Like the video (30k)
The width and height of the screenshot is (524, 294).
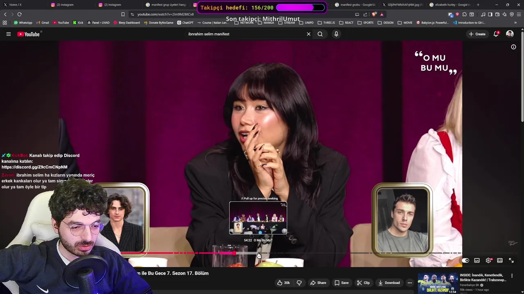tap(283, 283)
